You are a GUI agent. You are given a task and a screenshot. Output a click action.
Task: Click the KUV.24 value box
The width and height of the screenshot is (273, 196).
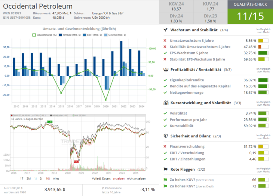click(x=211, y=6)
